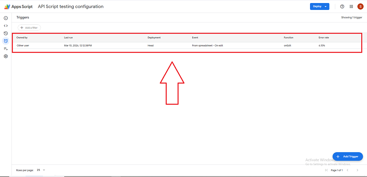
Task: Click the Last run column header
Action: [69, 38]
